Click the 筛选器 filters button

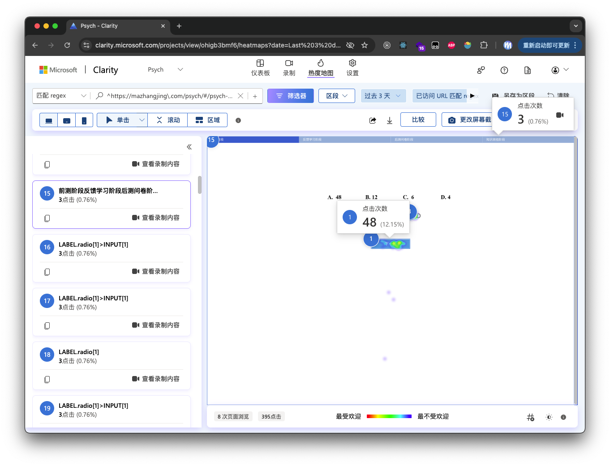coord(290,95)
